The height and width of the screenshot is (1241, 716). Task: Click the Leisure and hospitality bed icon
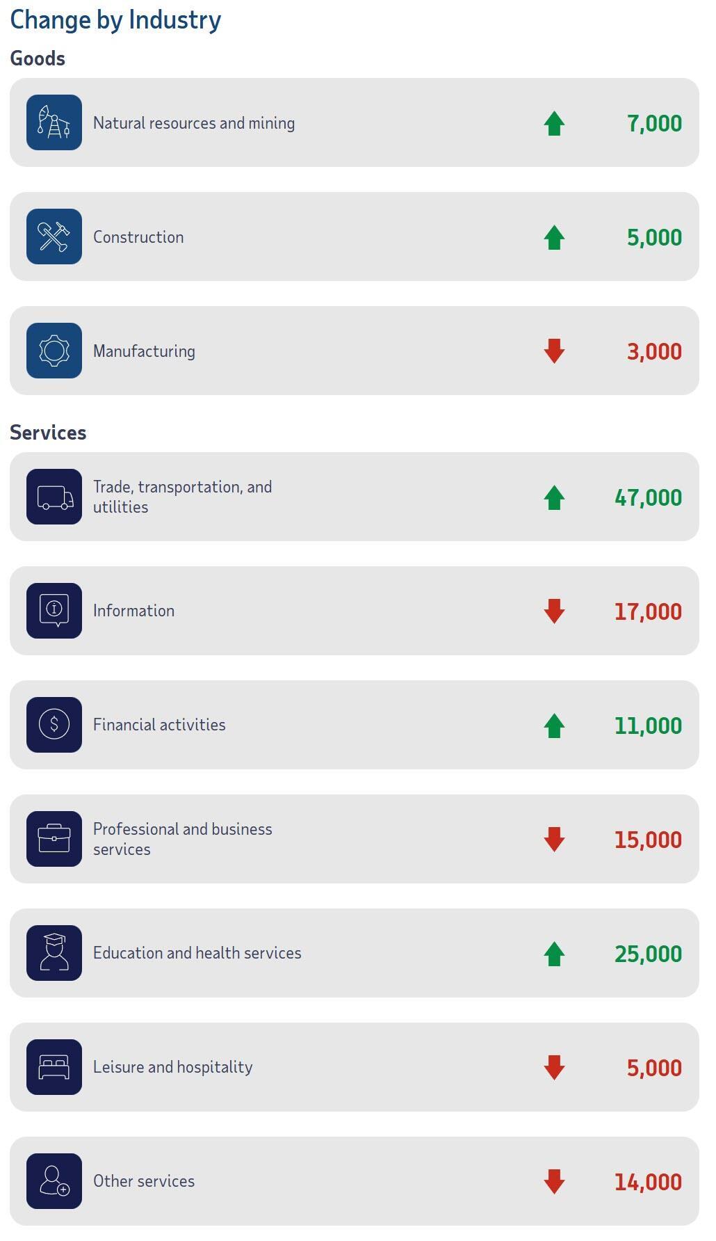click(54, 1067)
